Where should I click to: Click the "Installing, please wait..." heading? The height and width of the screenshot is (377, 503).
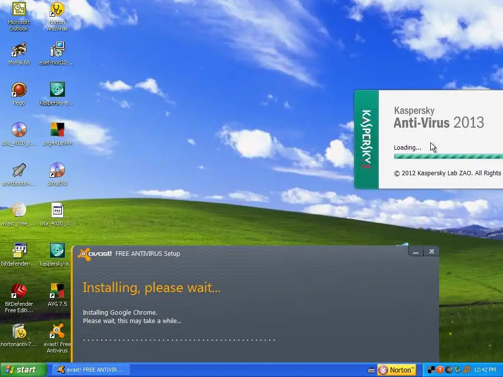click(x=151, y=288)
